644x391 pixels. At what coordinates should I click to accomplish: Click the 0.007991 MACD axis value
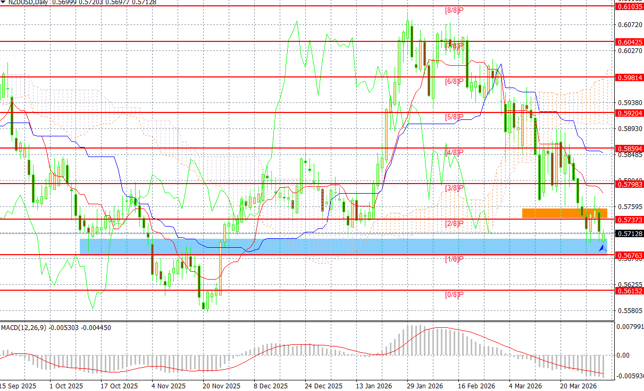click(x=630, y=326)
